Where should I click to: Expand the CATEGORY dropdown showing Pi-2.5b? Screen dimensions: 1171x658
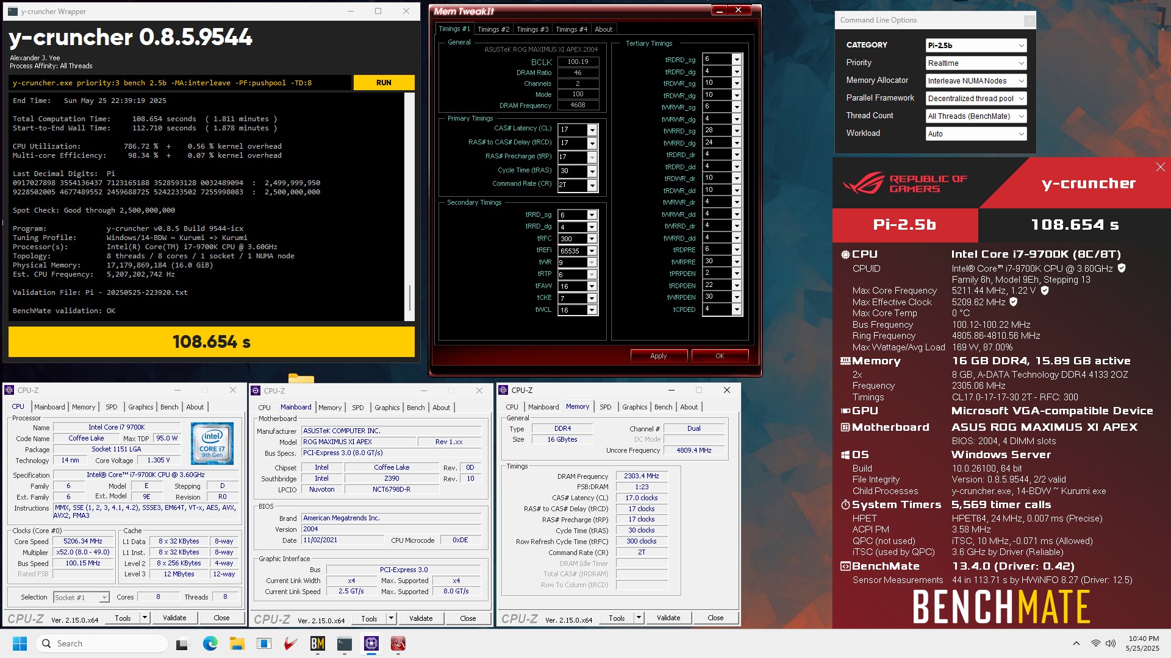tap(976, 46)
